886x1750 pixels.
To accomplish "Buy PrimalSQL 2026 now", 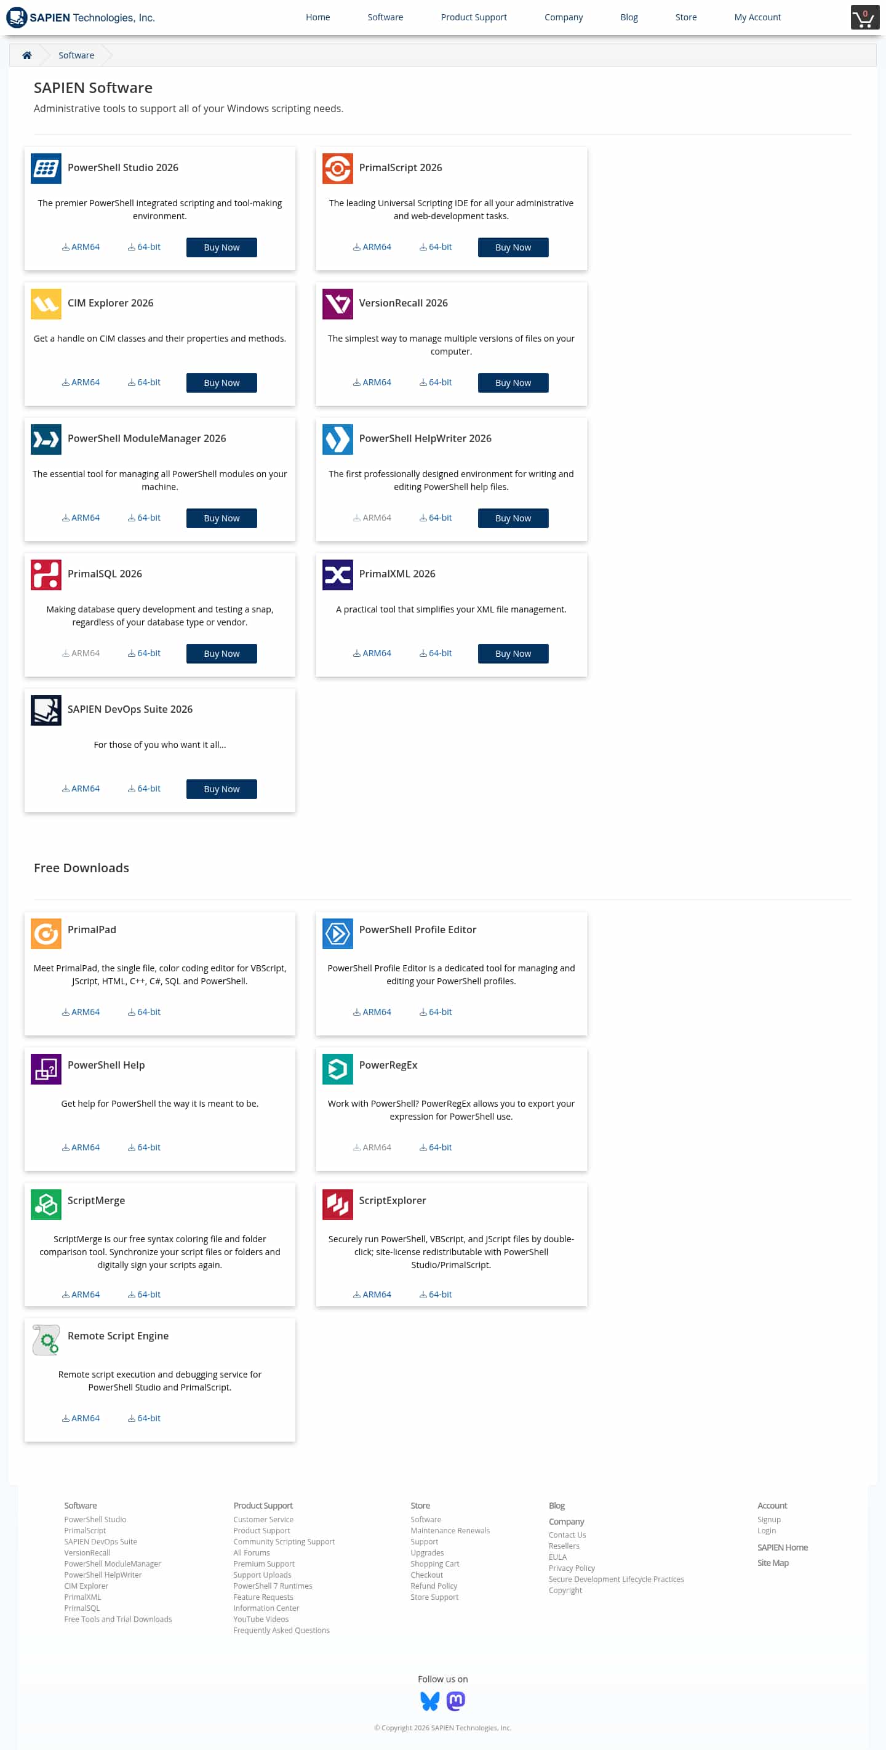I will click(221, 653).
